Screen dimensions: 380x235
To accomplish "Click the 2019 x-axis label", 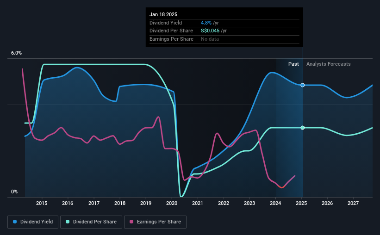I will (x=146, y=203).
